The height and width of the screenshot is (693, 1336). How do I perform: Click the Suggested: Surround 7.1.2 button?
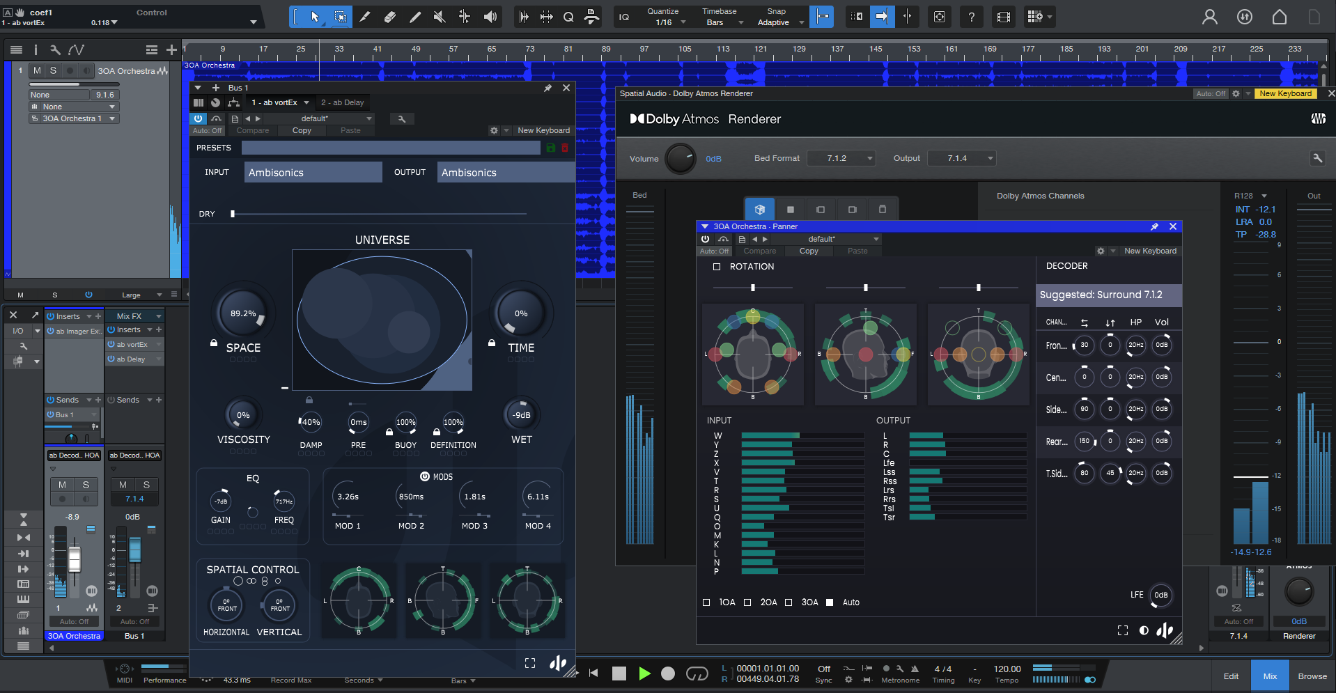coord(1109,295)
